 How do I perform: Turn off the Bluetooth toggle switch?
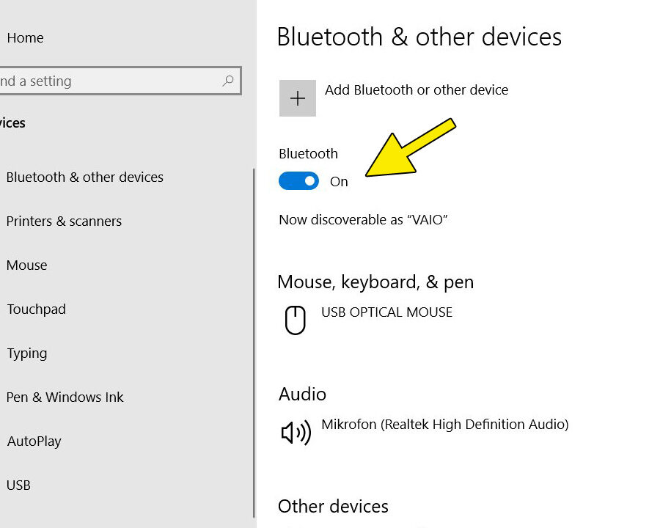(x=298, y=181)
